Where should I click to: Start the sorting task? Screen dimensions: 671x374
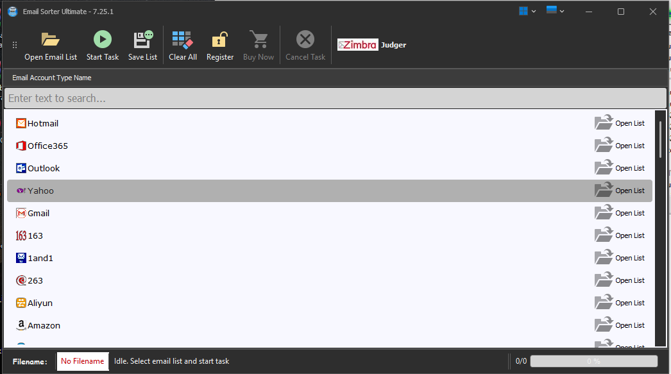[102, 44]
